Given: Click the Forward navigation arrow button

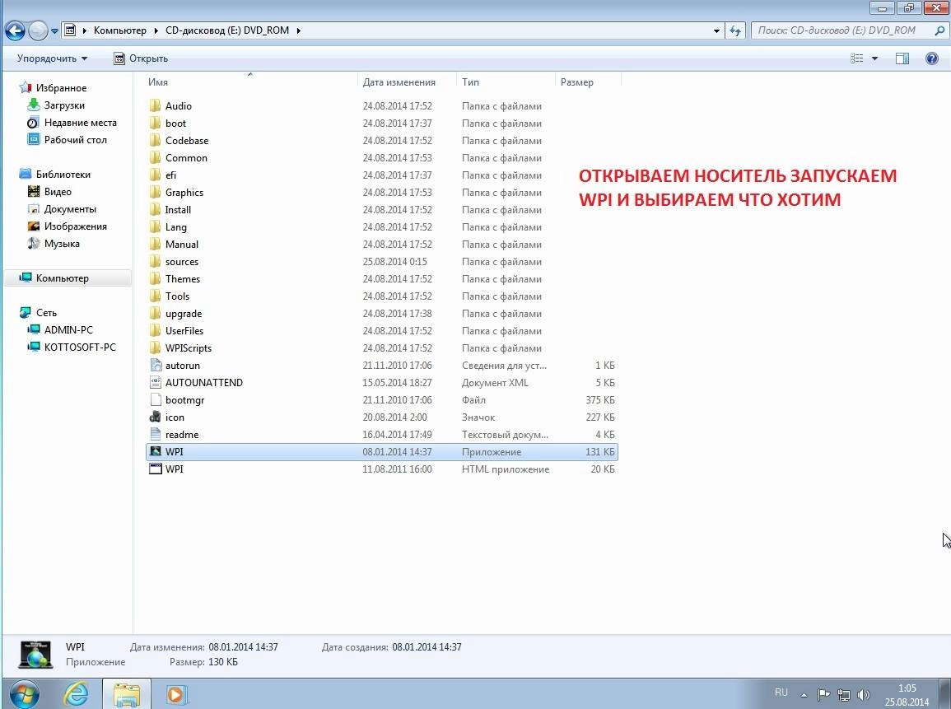Looking at the screenshot, I should (x=38, y=30).
